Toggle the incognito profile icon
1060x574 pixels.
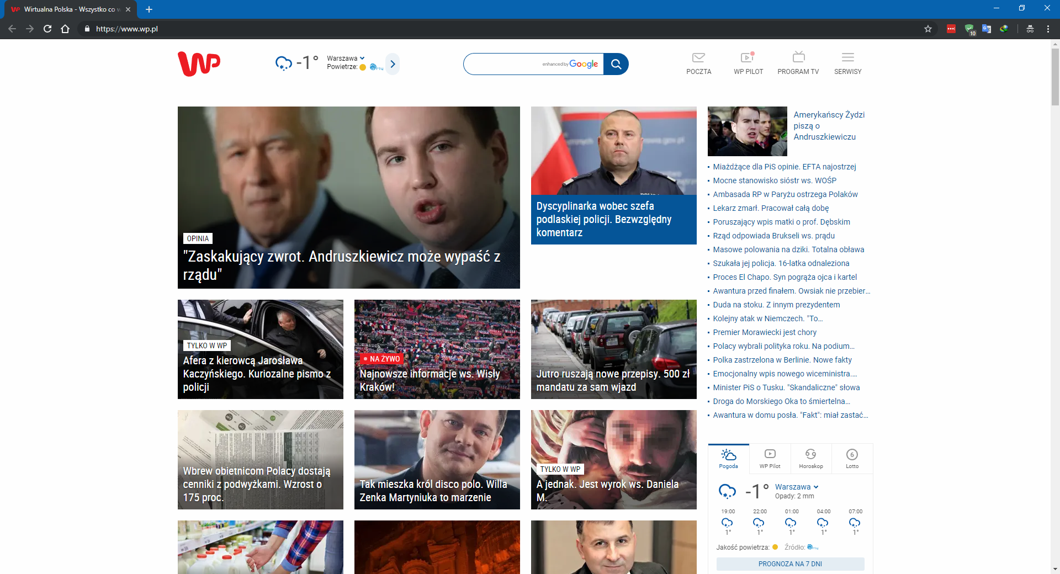tap(1030, 29)
